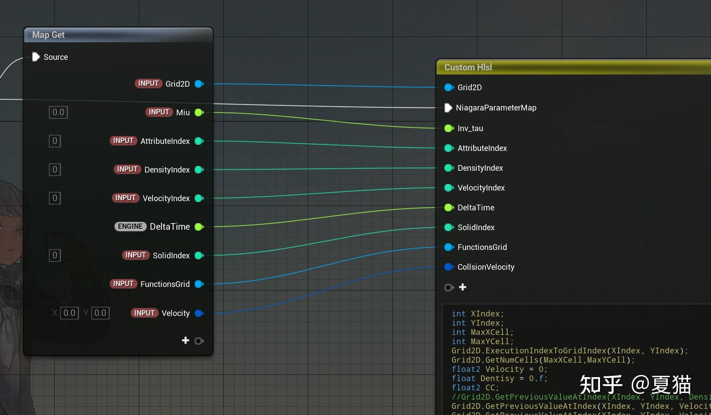Click the CollsionVelocity pin on Custom Hlsl

tap(449, 267)
